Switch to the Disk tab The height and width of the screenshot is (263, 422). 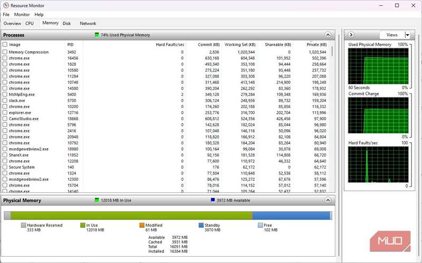[x=66, y=23]
